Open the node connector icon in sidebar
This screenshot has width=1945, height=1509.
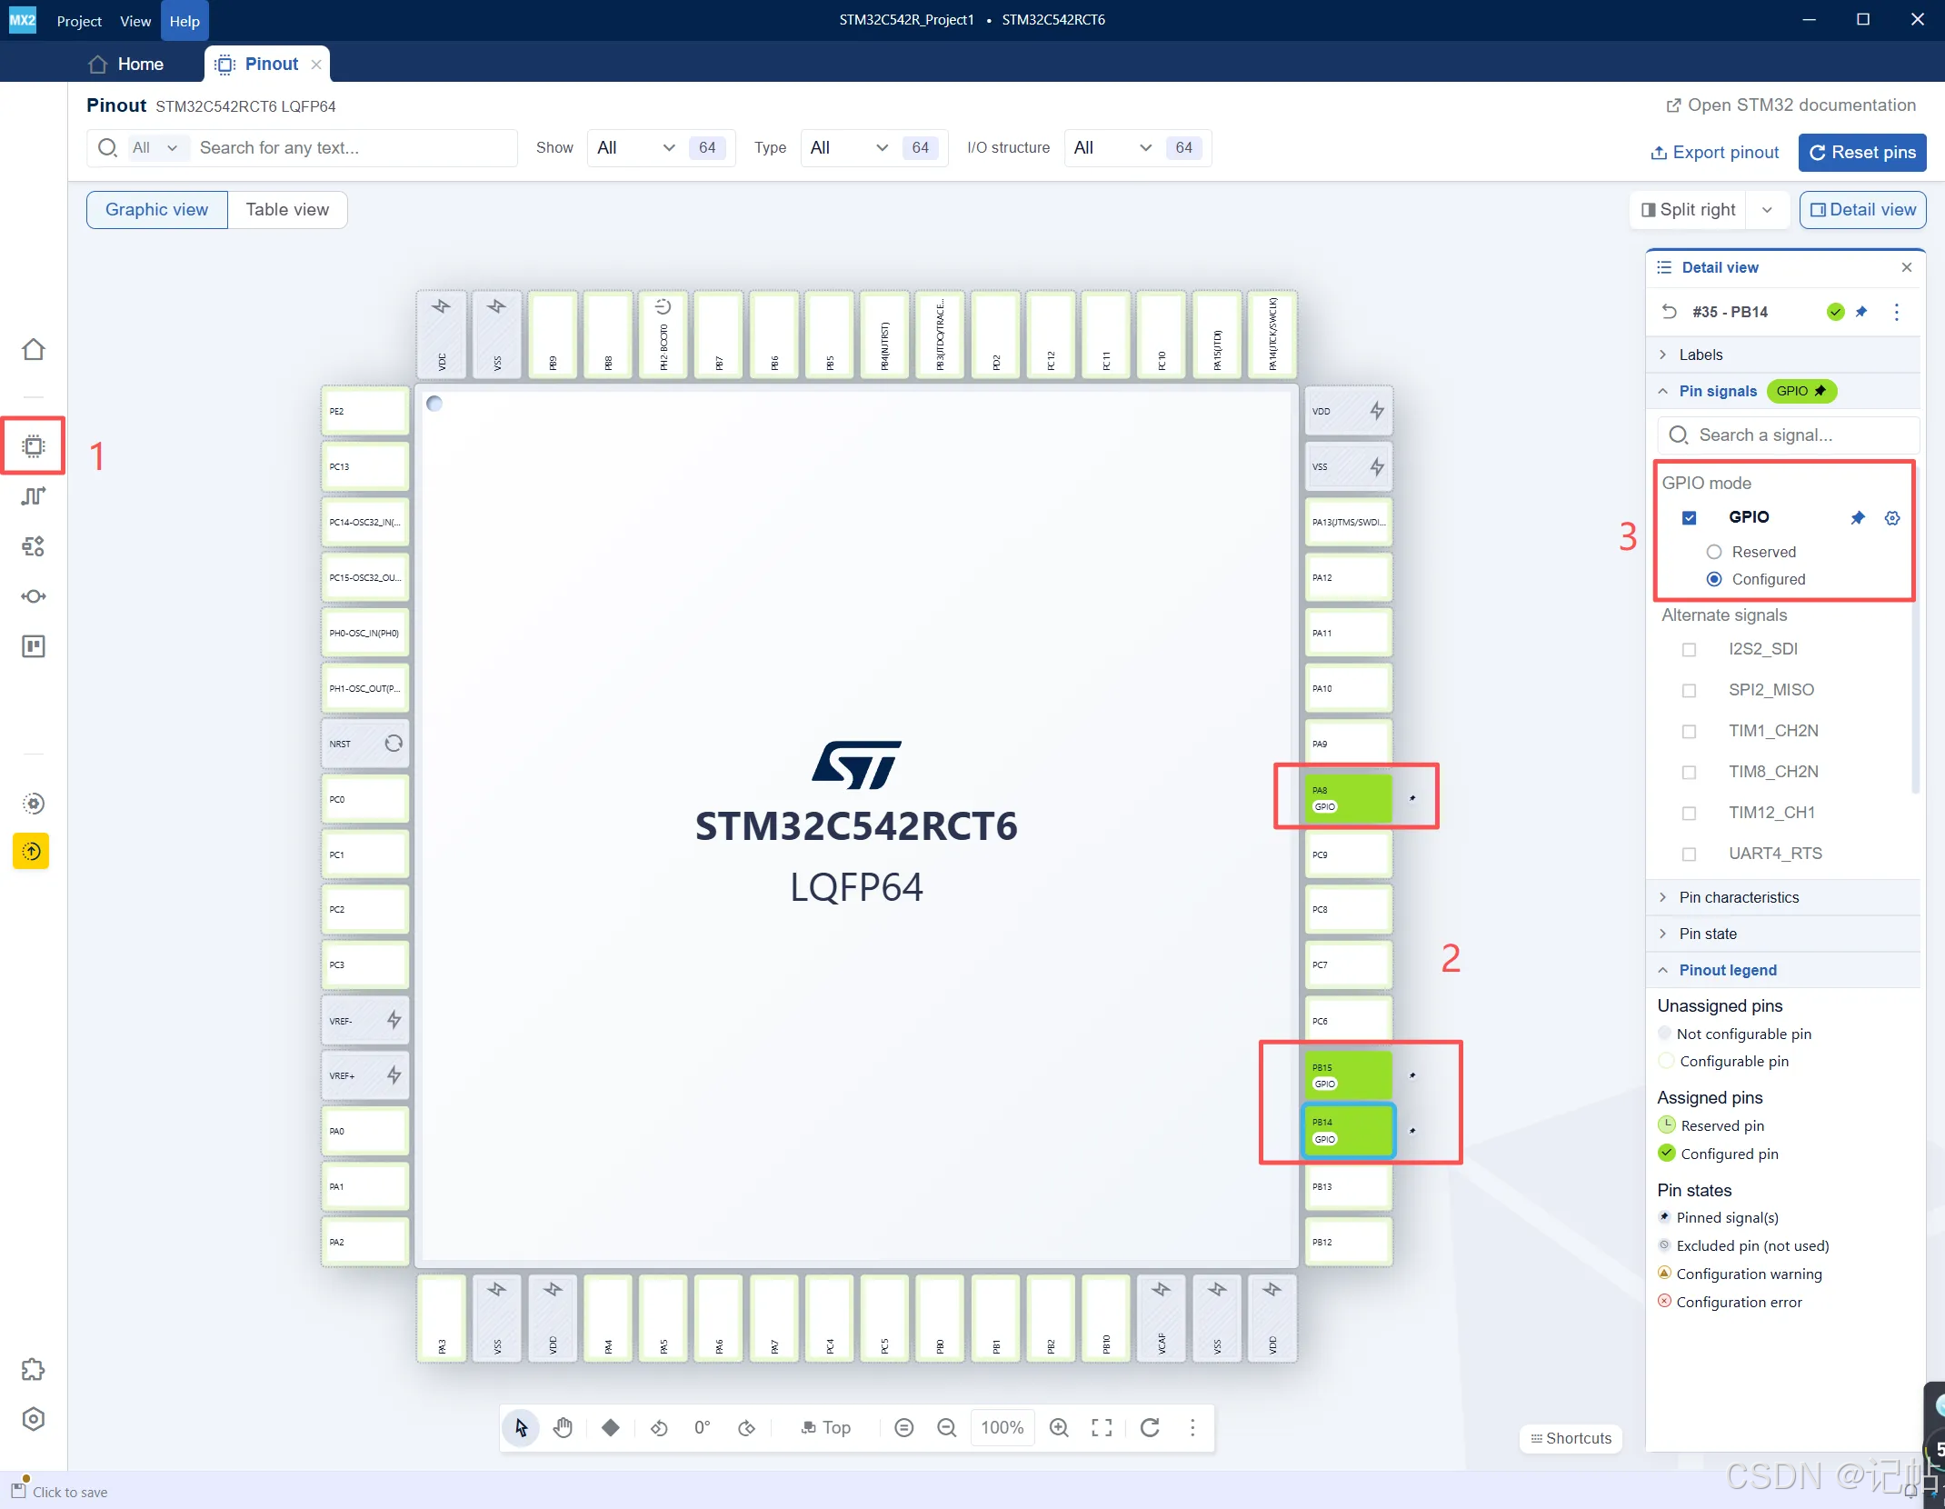(34, 596)
